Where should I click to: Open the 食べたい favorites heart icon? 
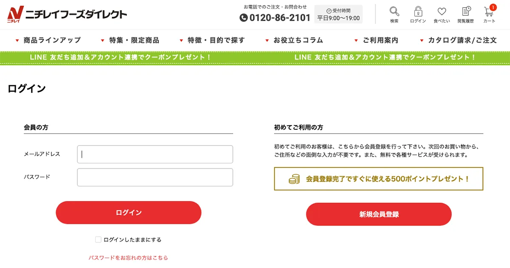coord(442,12)
